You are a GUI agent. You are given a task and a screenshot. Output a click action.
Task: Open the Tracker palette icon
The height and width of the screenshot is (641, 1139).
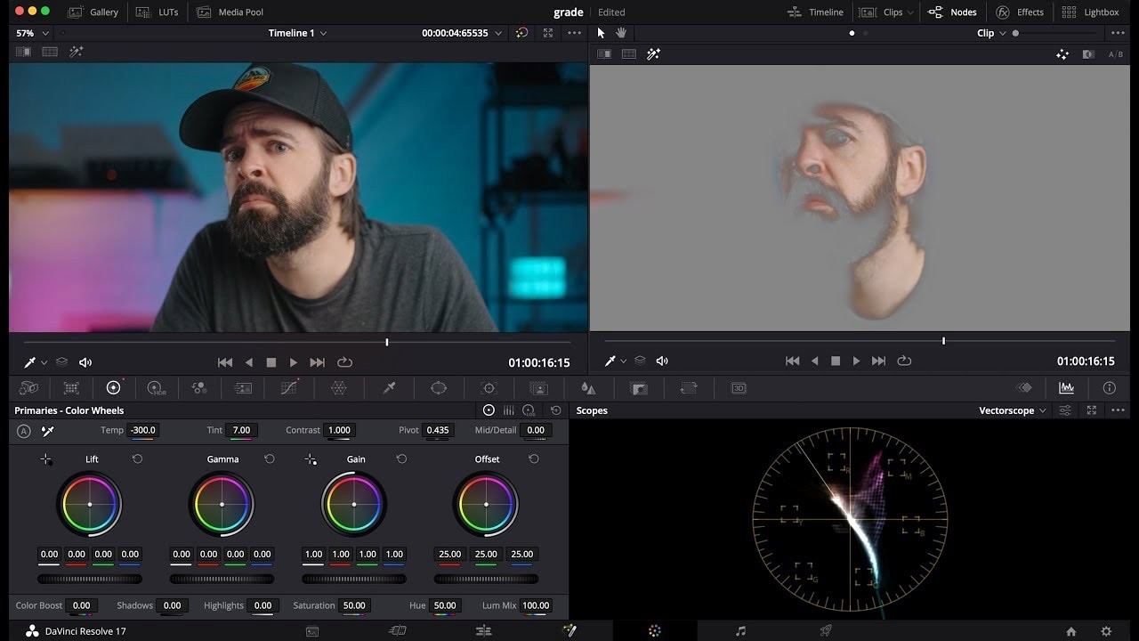pos(489,388)
